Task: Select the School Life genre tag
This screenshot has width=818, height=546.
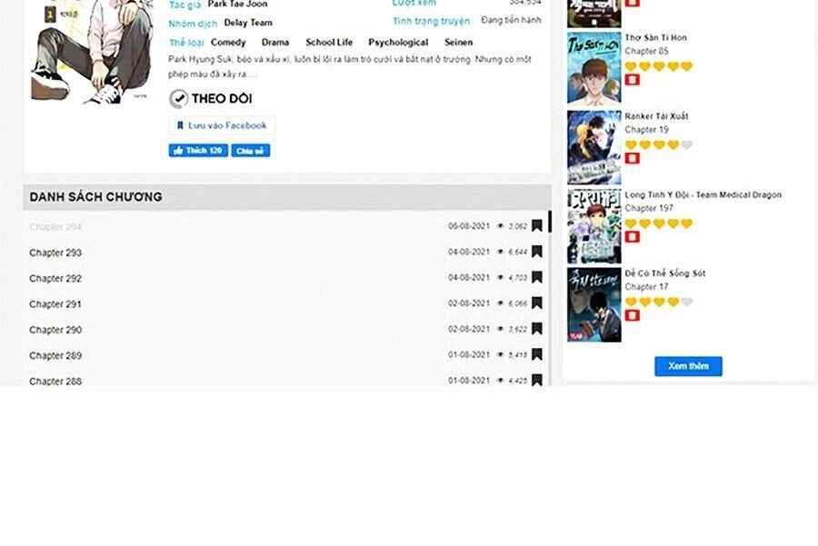Action: click(329, 43)
